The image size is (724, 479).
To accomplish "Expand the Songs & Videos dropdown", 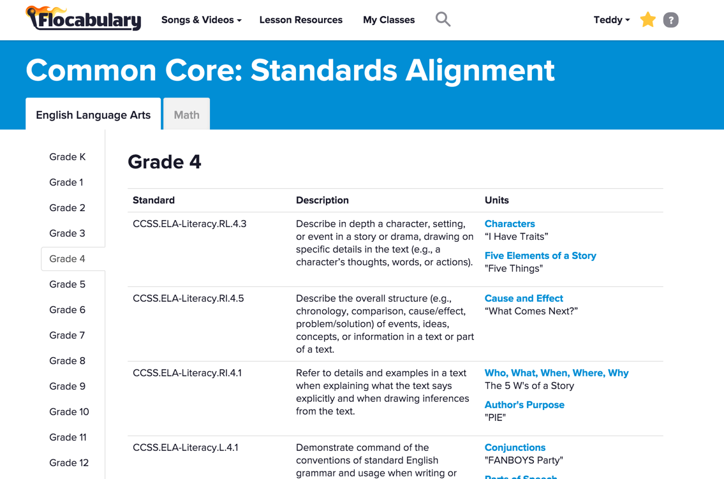I will 202,20.
